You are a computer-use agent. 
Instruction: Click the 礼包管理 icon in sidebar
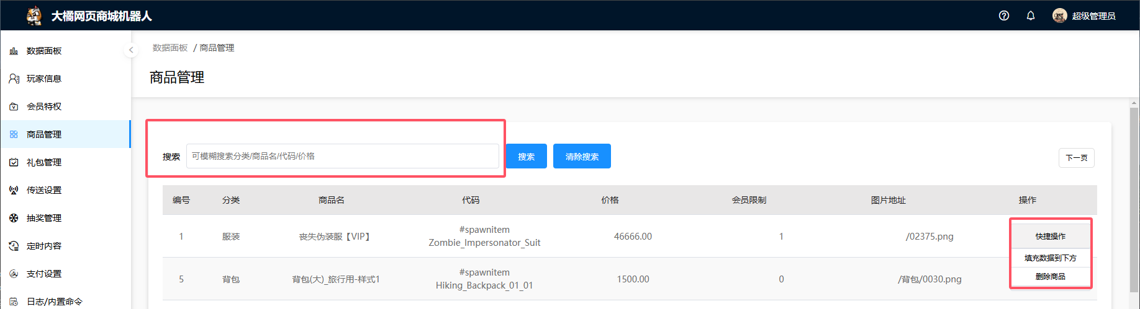point(14,162)
